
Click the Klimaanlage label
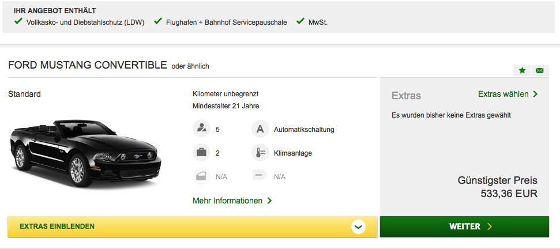[293, 153]
